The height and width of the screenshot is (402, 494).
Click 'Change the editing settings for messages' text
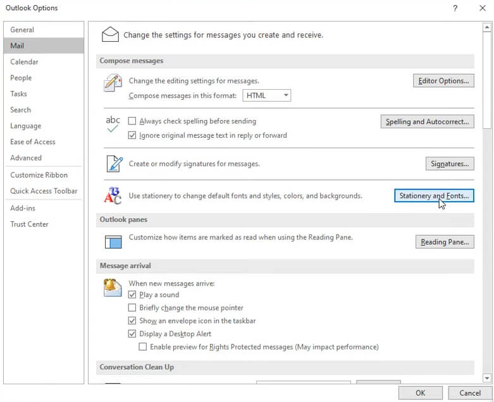(x=194, y=81)
